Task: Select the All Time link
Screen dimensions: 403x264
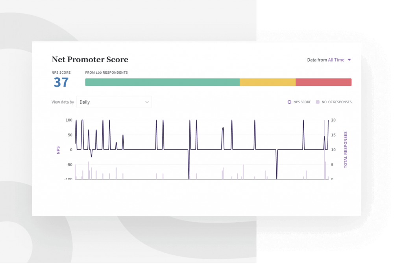Action: (338, 59)
